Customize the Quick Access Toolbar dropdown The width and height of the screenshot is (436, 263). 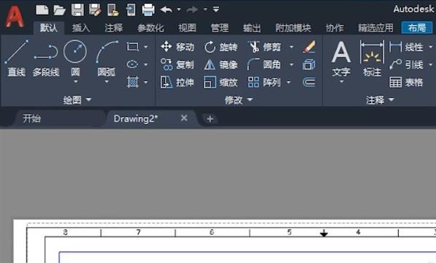coord(215,9)
